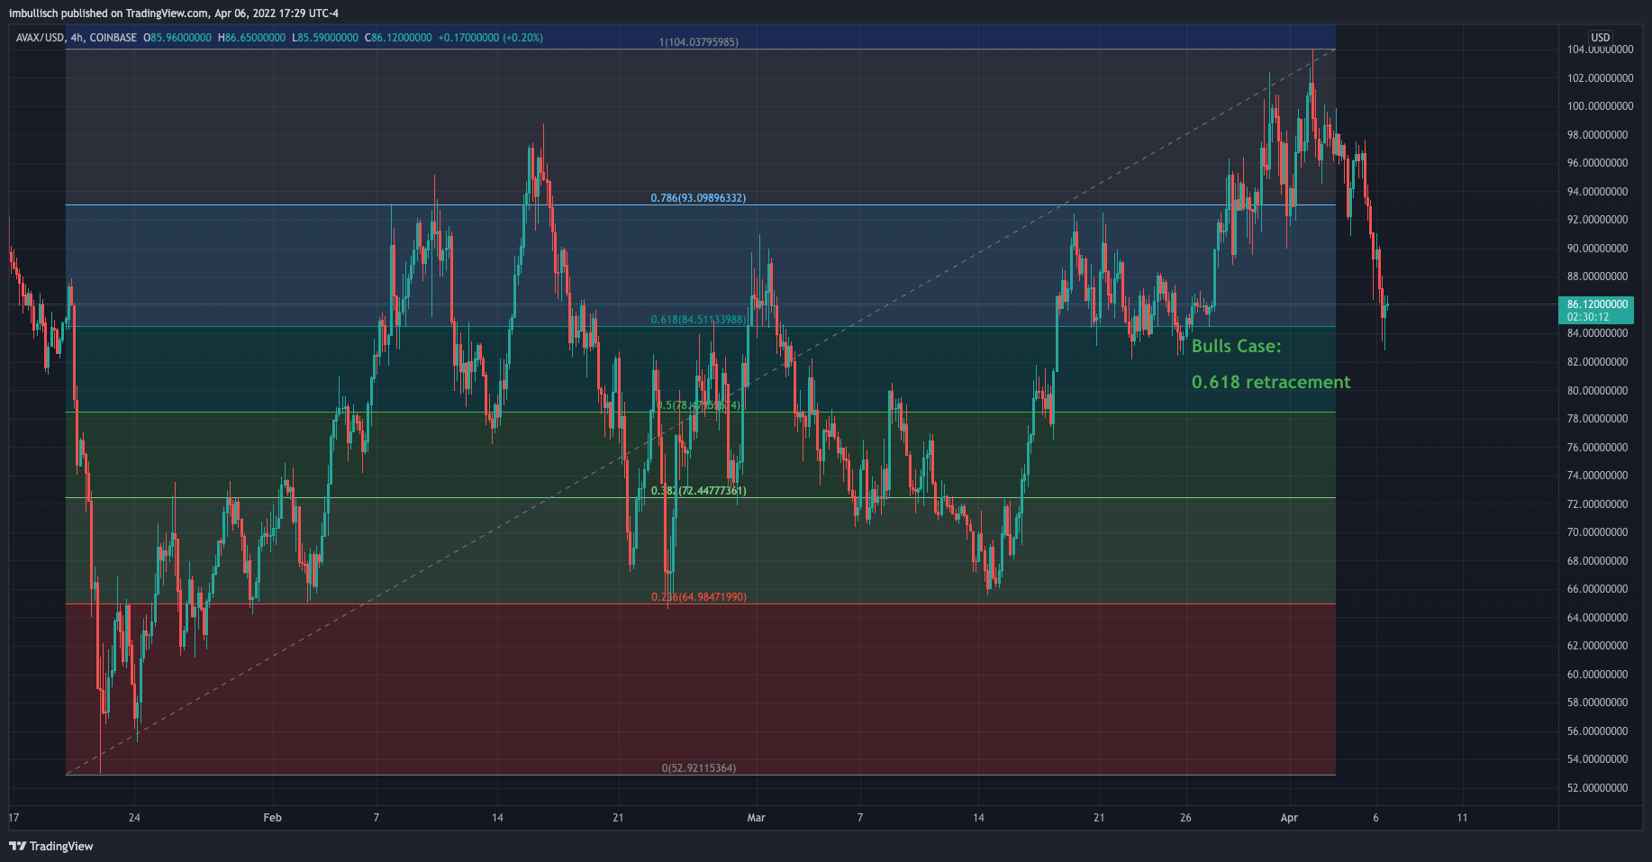Click the 'Mar' label on time axis
The width and height of the screenshot is (1652, 862).
[x=757, y=818]
